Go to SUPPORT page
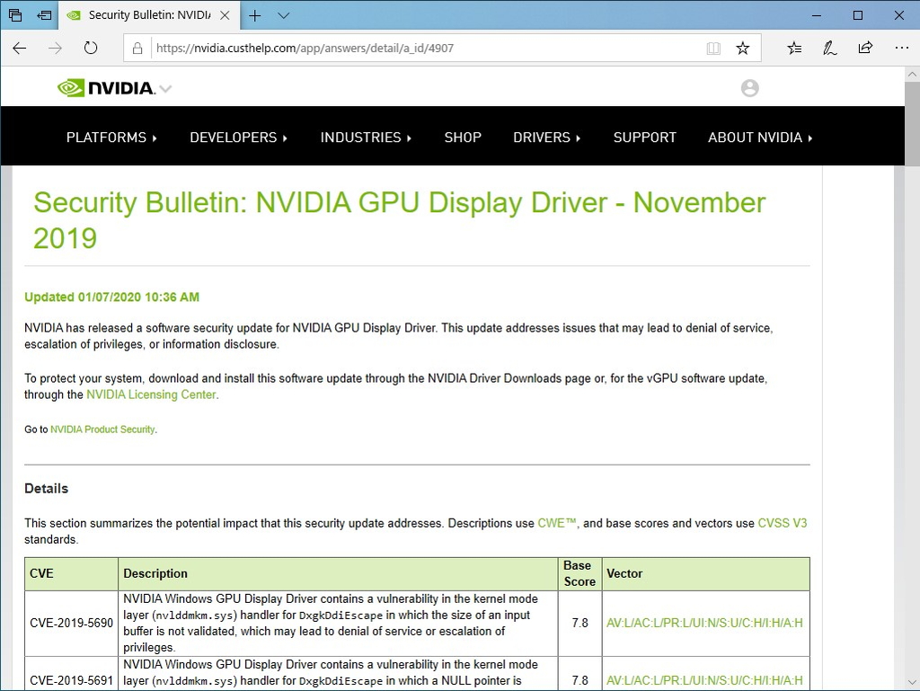Screen dimensions: 920x691 tap(645, 137)
